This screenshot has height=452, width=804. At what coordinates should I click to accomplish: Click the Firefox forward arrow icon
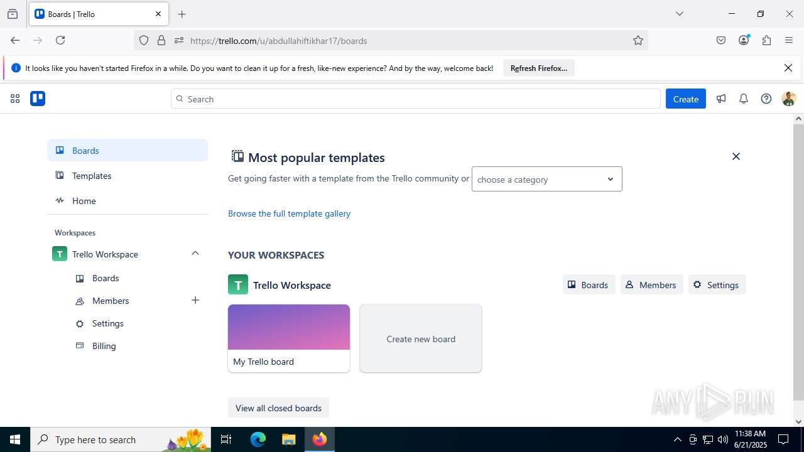point(38,40)
